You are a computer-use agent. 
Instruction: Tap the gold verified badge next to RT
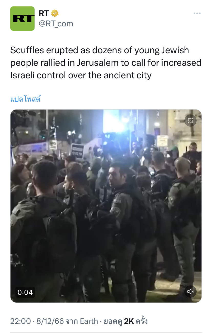55,14
